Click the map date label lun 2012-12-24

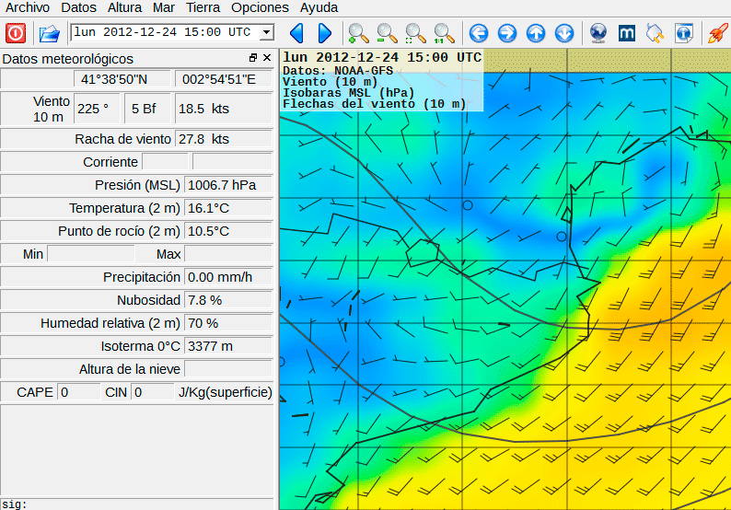point(382,57)
